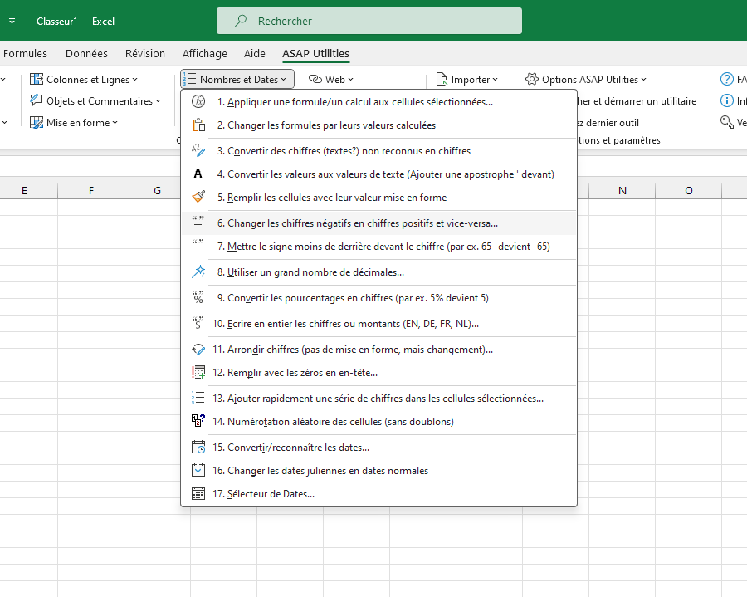
Task: Switch to the Données tab
Action: 86,53
